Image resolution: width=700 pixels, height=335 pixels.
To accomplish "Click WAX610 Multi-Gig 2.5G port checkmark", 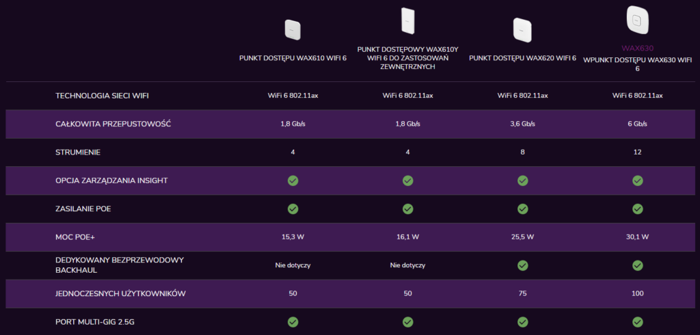I will click(x=293, y=321).
